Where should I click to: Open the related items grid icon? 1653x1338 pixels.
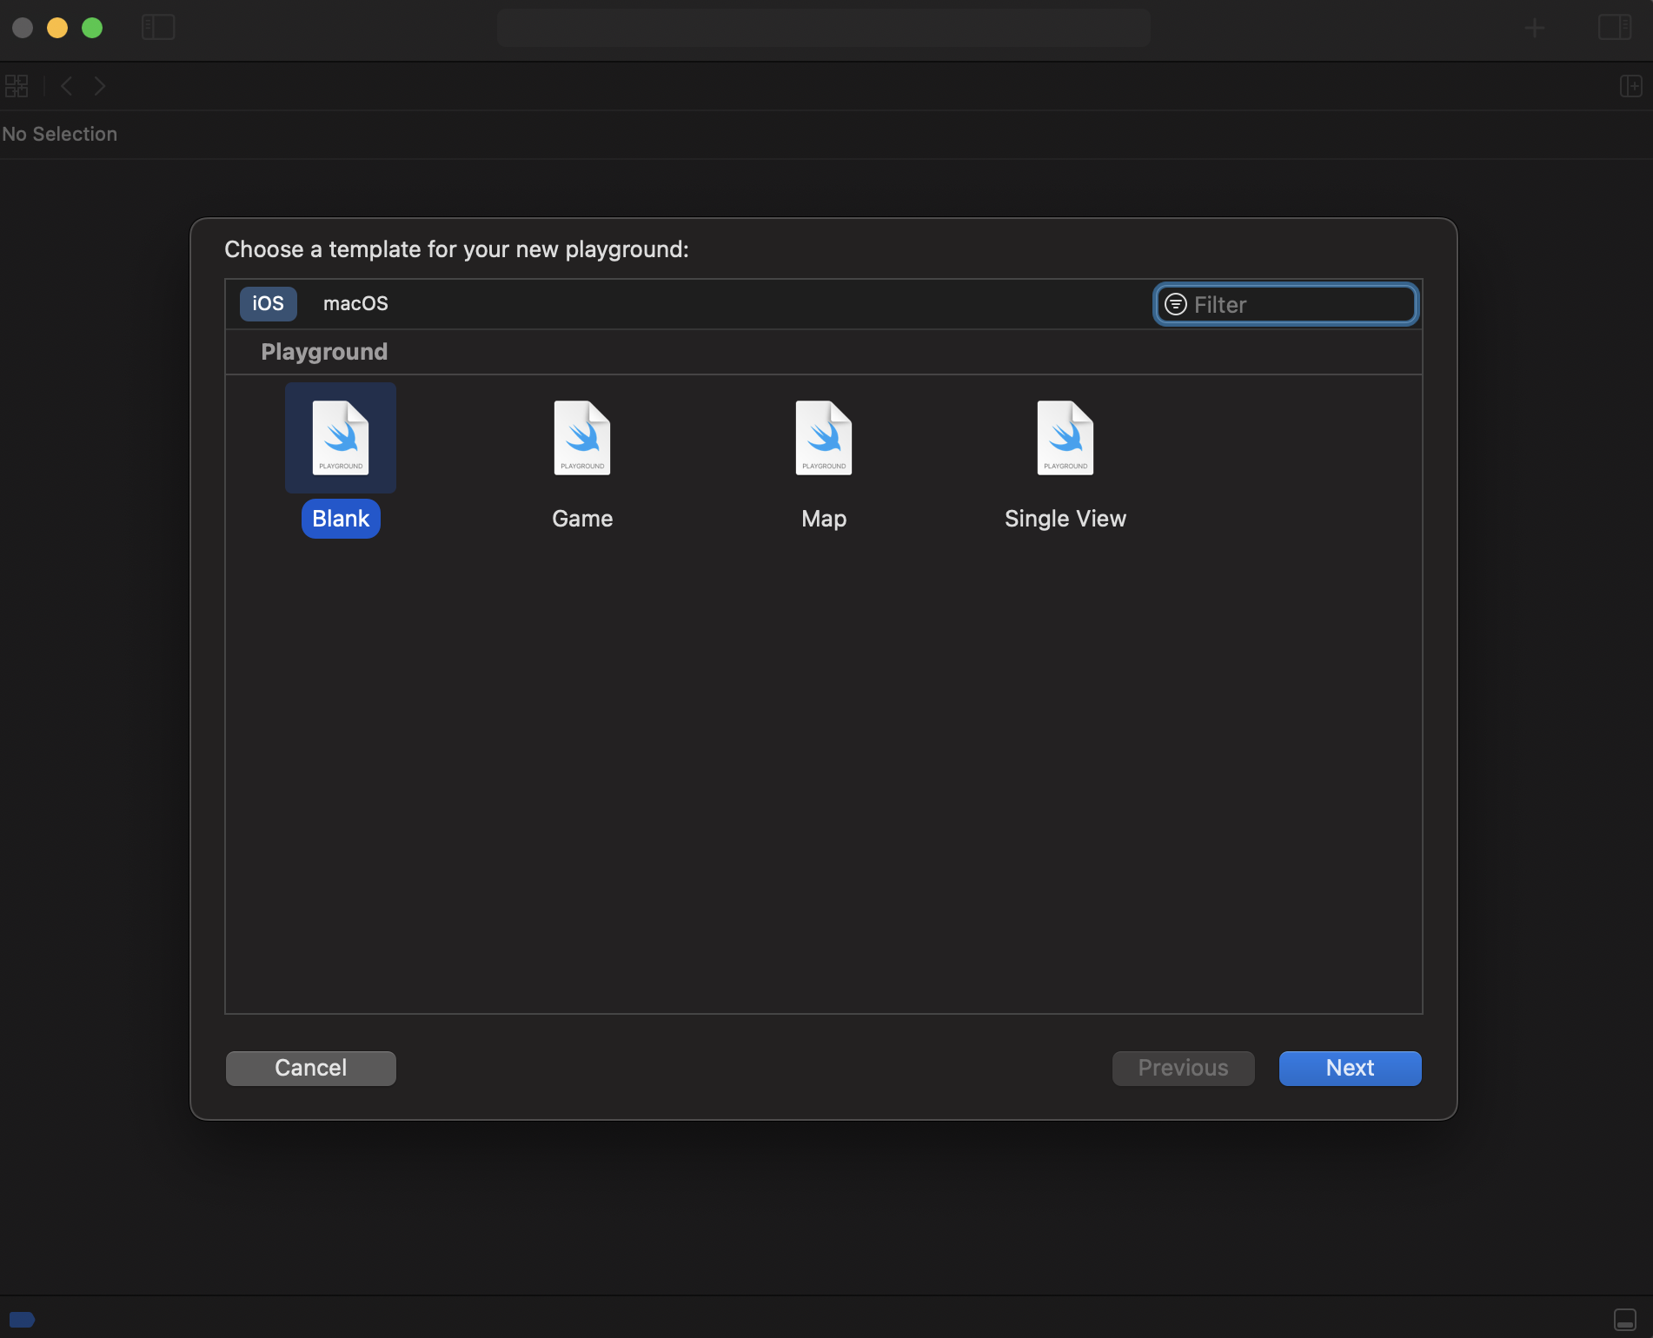pos(17,86)
